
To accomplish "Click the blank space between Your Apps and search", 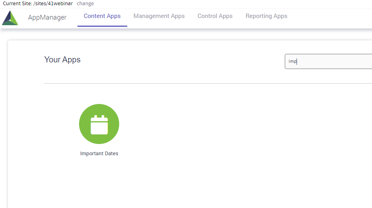I will pyautogui.click(x=181, y=60).
